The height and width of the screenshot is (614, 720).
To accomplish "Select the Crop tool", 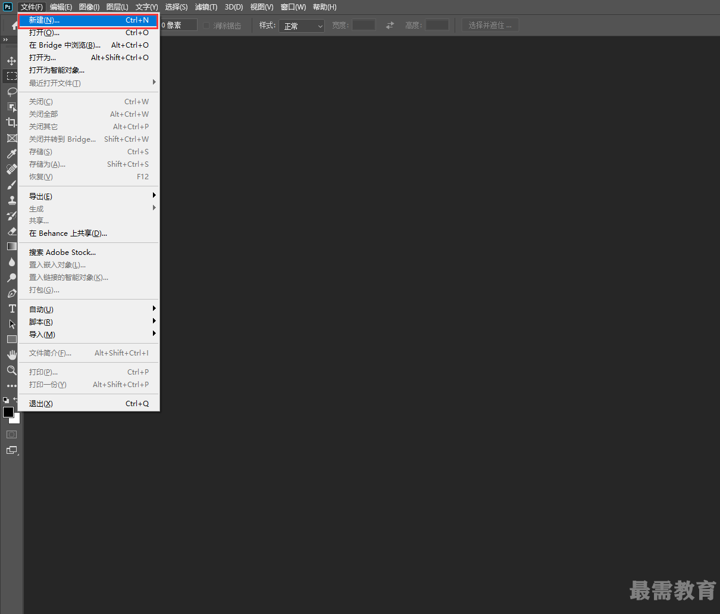I will click(x=11, y=123).
